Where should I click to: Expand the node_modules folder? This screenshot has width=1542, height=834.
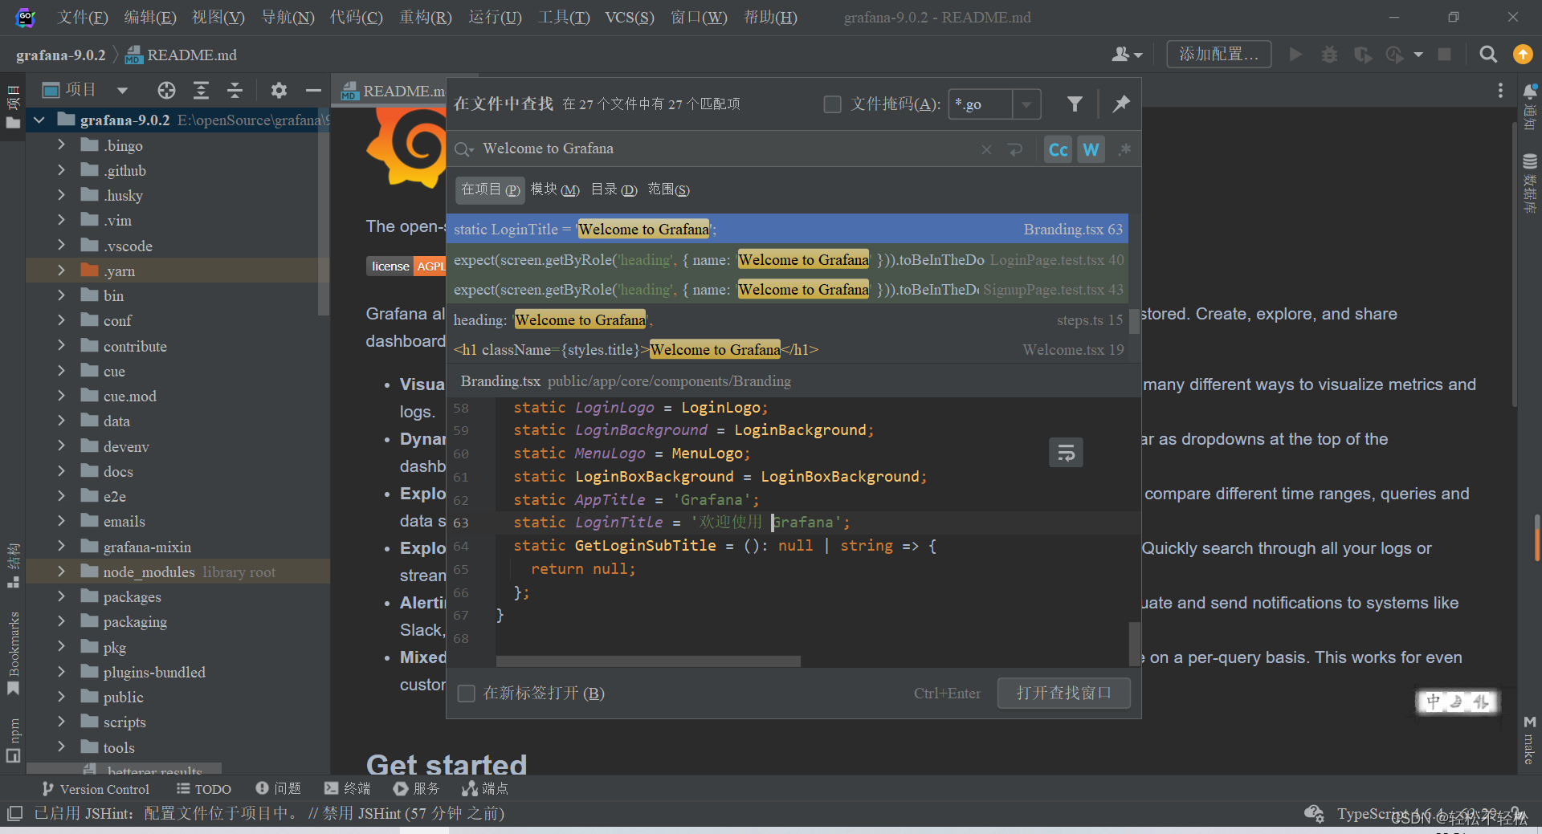[x=62, y=572]
